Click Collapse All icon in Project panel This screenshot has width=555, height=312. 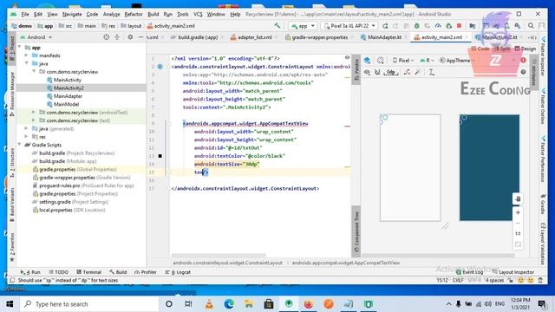click(x=117, y=37)
